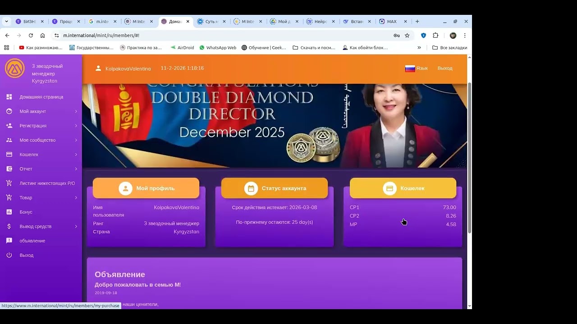Open the yellow Кошелек card button
The image size is (577, 324).
[403, 188]
